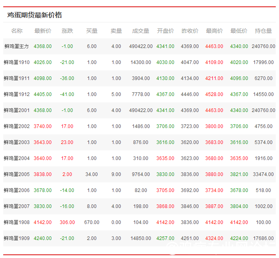This screenshot has width=279, height=258.
Task: Click latest price 4405.00 for 鲜鸡蛋1912
Action: [x=43, y=94]
